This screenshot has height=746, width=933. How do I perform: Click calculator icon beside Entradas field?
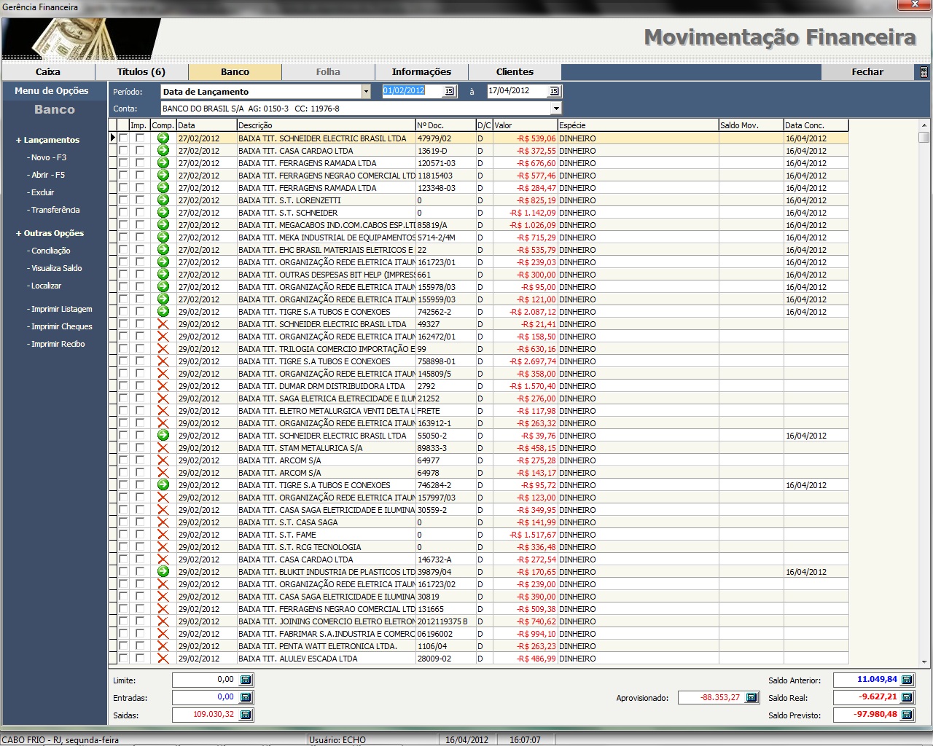click(x=246, y=697)
